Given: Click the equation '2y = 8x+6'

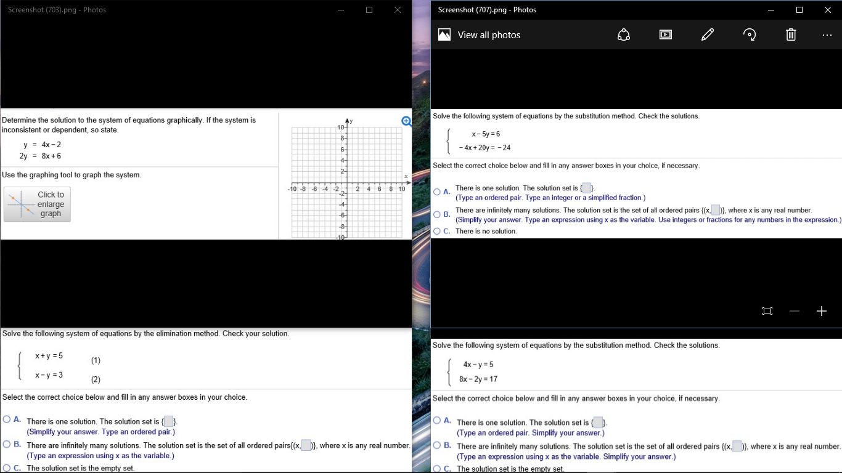Looking at the screenshot, I should tap(40, 156).
